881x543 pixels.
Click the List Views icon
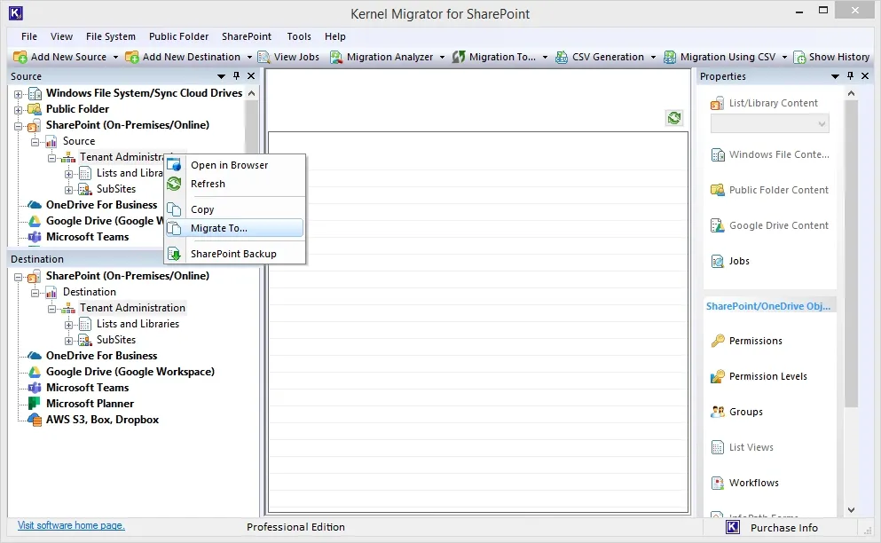coord(718,447)
